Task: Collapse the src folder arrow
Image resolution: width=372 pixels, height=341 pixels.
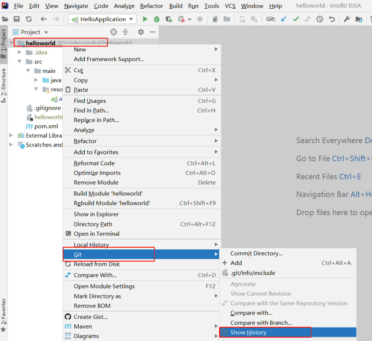Action: click(x=19, y=61)
